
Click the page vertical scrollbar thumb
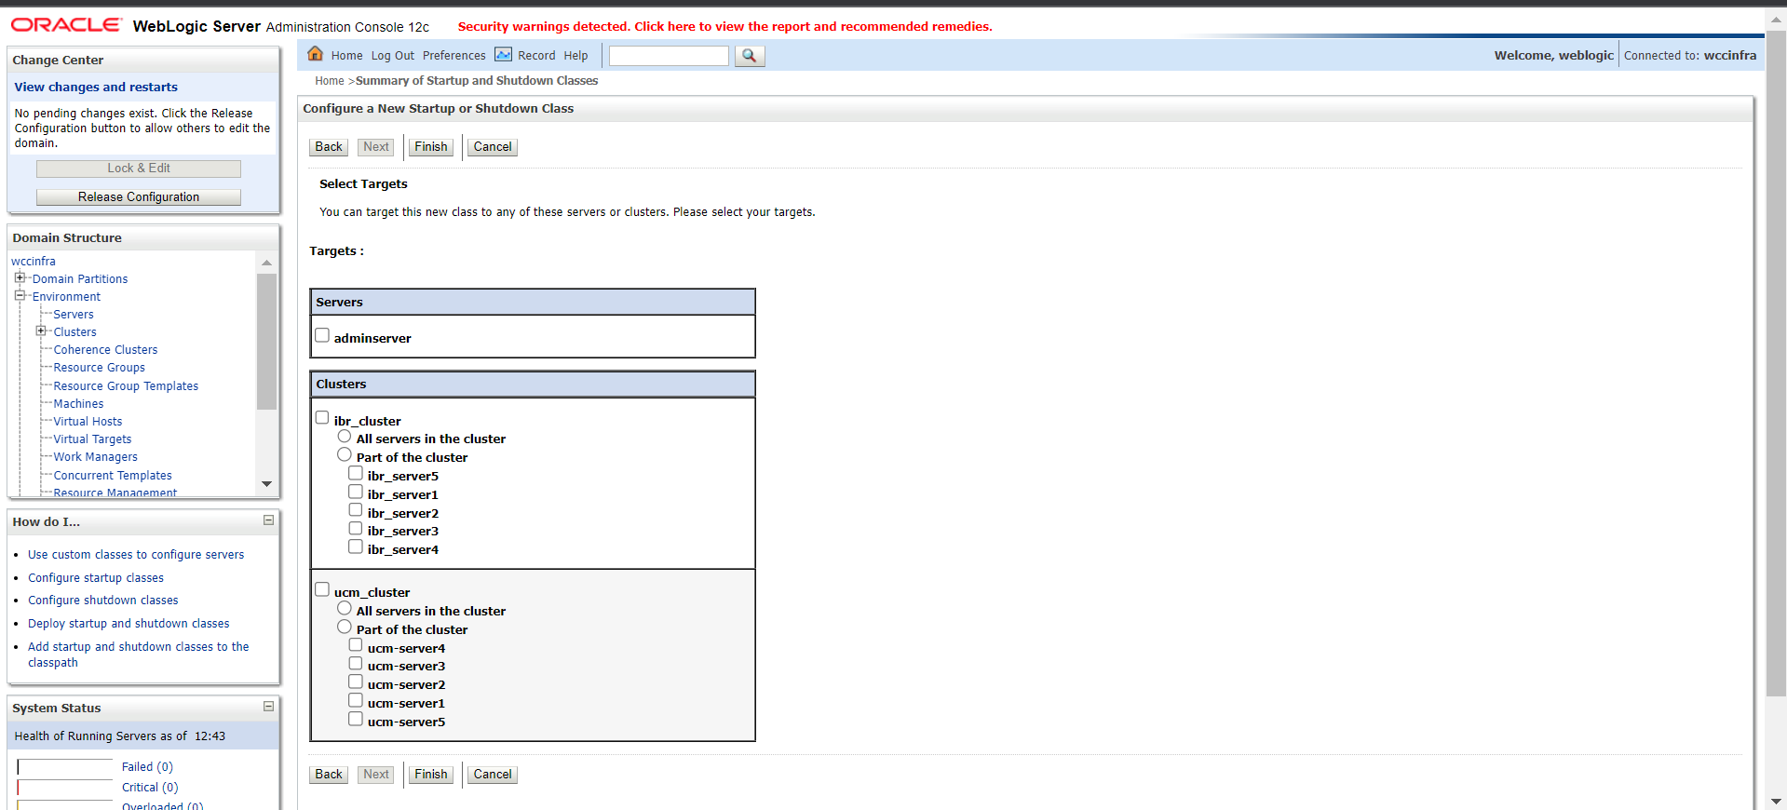click(x=1776, y=363)
